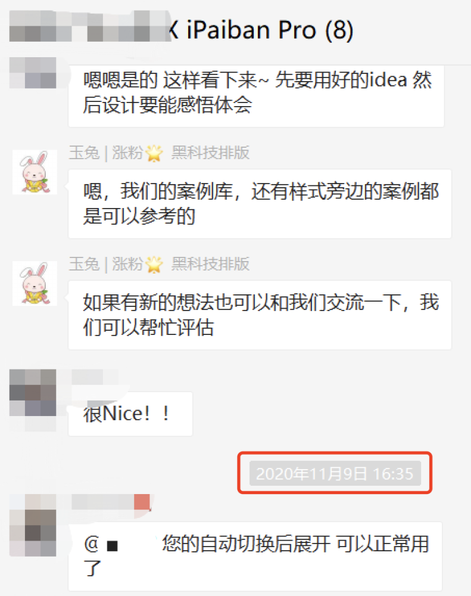Select the message about 自动切换后展开
Viewport: 471px width, 596px height.
255,557
